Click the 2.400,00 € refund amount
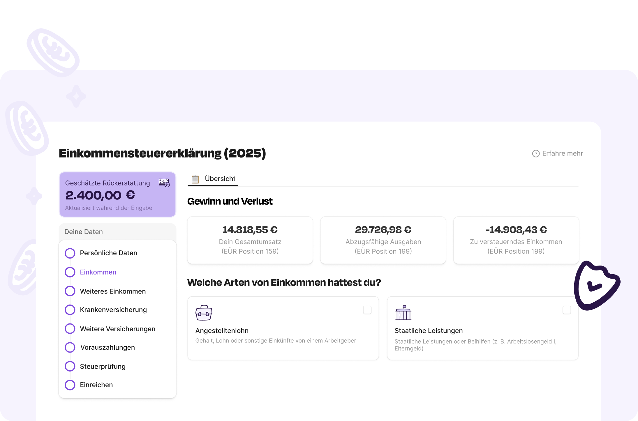 pos(100,195)
